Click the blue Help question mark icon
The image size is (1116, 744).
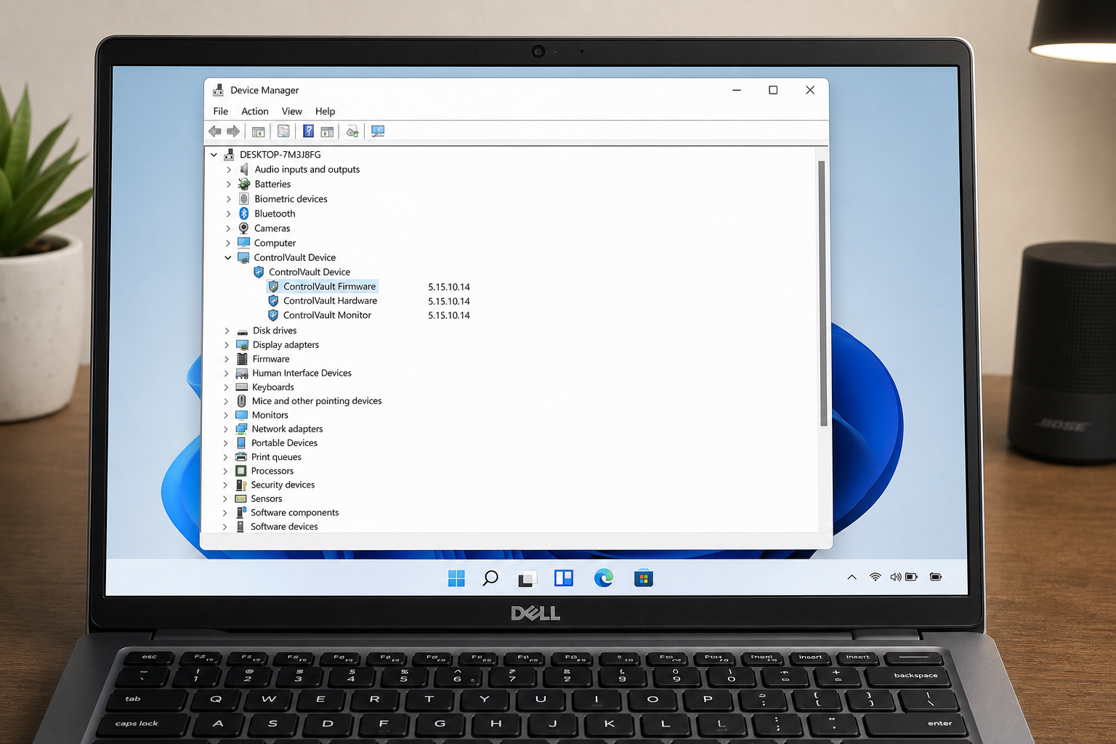click(x=308, y=131)
